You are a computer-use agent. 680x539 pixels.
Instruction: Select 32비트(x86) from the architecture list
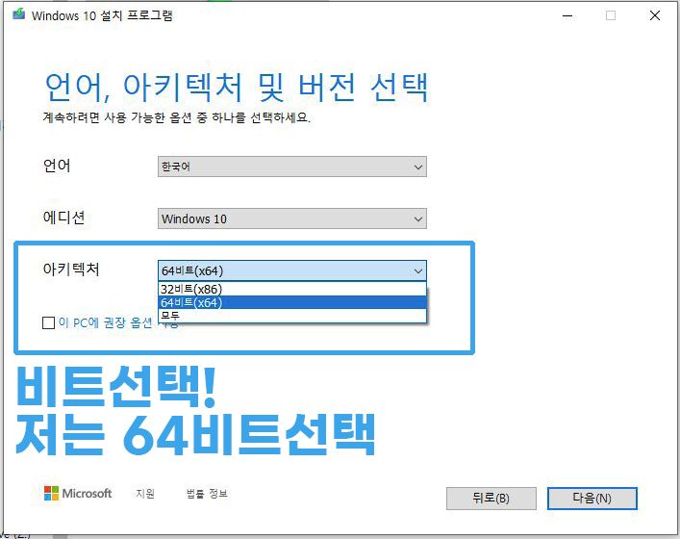coord(292,289)
